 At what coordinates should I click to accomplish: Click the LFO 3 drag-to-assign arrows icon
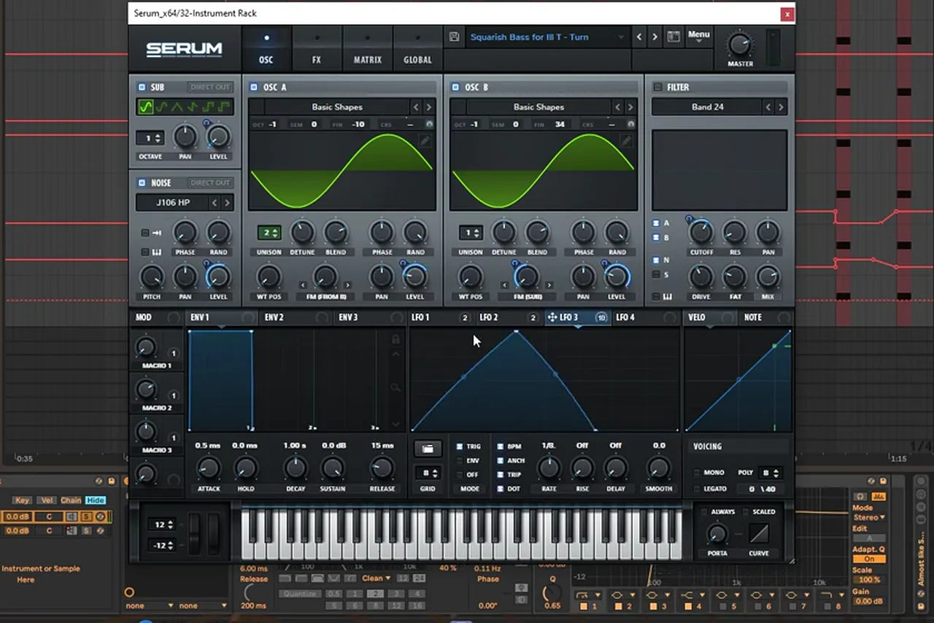[x=552, y=317]
